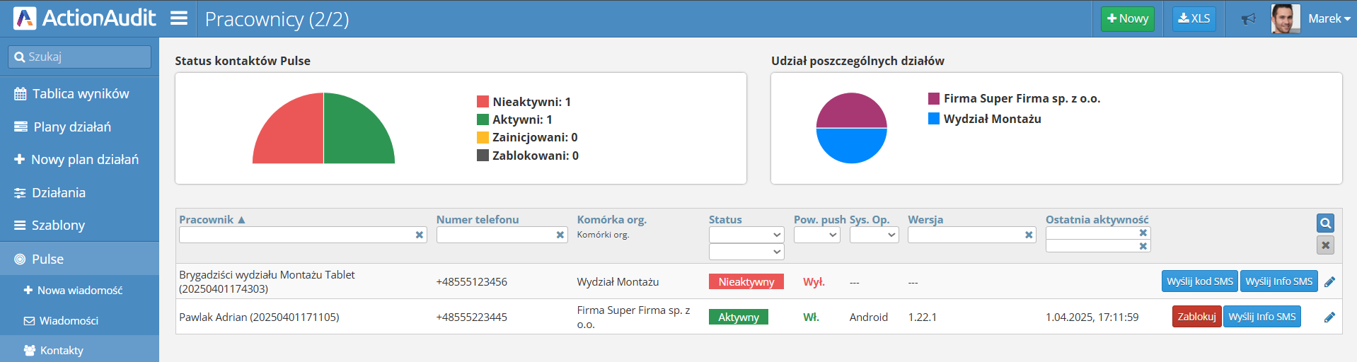Clear the Numer telefonu filter
Image resolution: width=1357 pixels, height=362 pixels.
560,235
